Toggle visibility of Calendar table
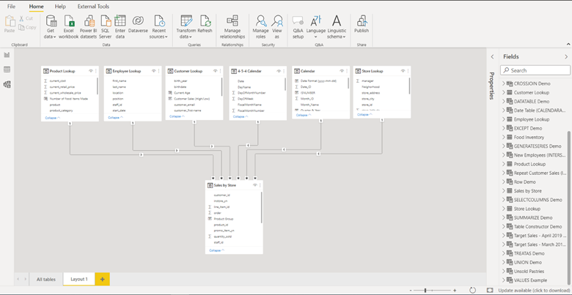Viewport: 572px width, 295px height. coord(342,71)
